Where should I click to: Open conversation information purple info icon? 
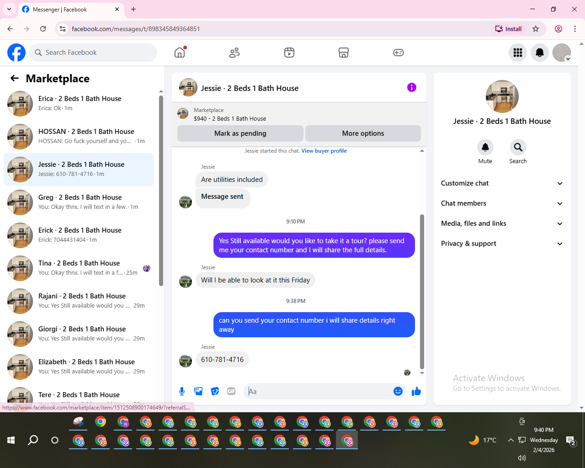tap(412, 87)
